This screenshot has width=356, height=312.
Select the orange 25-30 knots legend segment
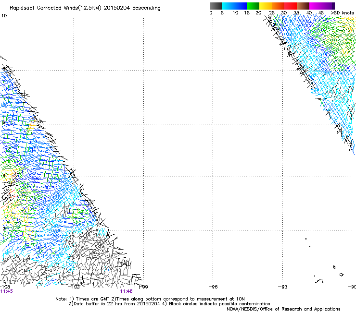[278, 6]
